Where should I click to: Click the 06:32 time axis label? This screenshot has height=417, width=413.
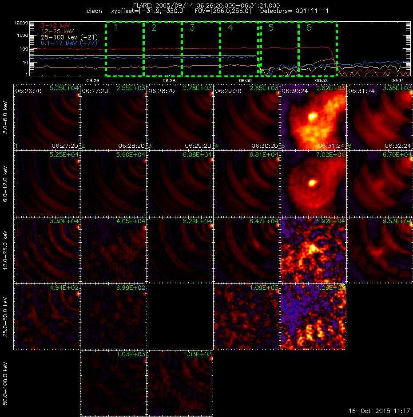322,80
